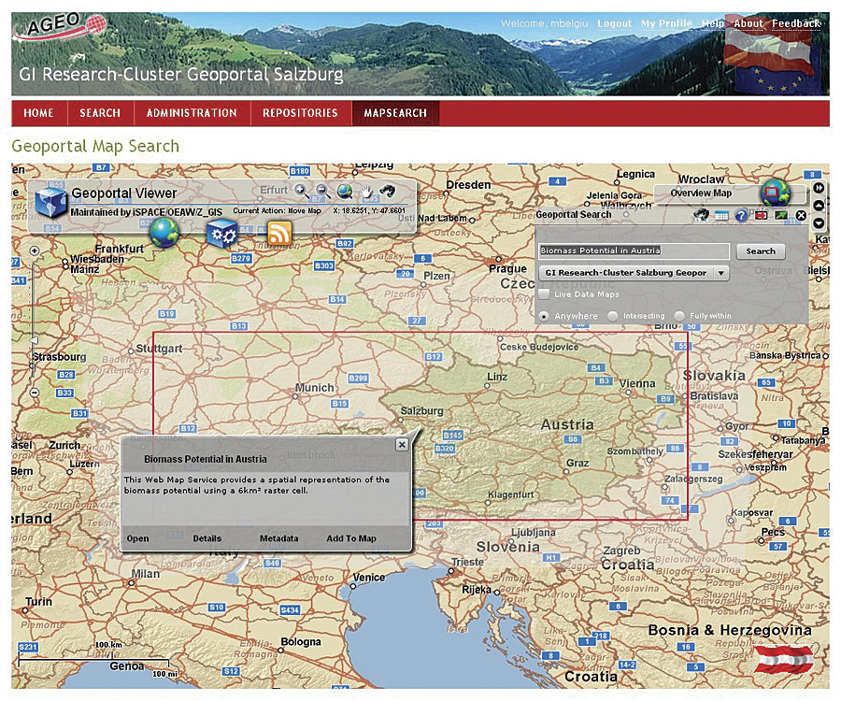Viewport: 841px width, 701px height.
Task: Open the REPOSITORIES menu tab
Action: [300, 113]
